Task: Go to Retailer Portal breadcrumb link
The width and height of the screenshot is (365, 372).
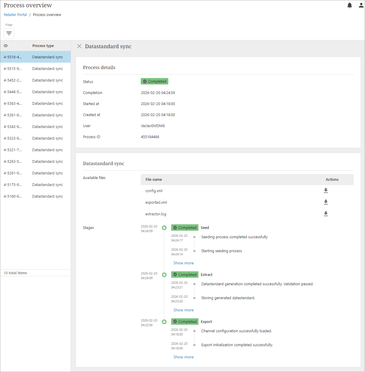Action: 15,15
